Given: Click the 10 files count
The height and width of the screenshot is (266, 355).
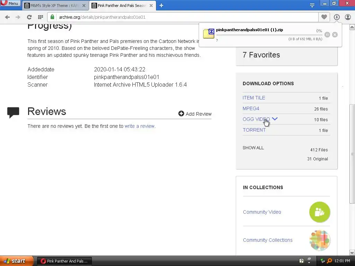Looking at the screenshot, I should pos(321,119).
